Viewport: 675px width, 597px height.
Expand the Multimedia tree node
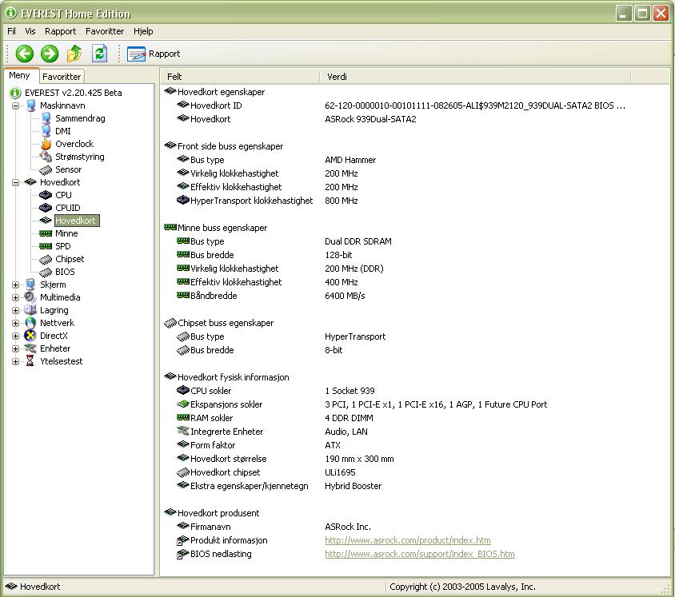15,297
